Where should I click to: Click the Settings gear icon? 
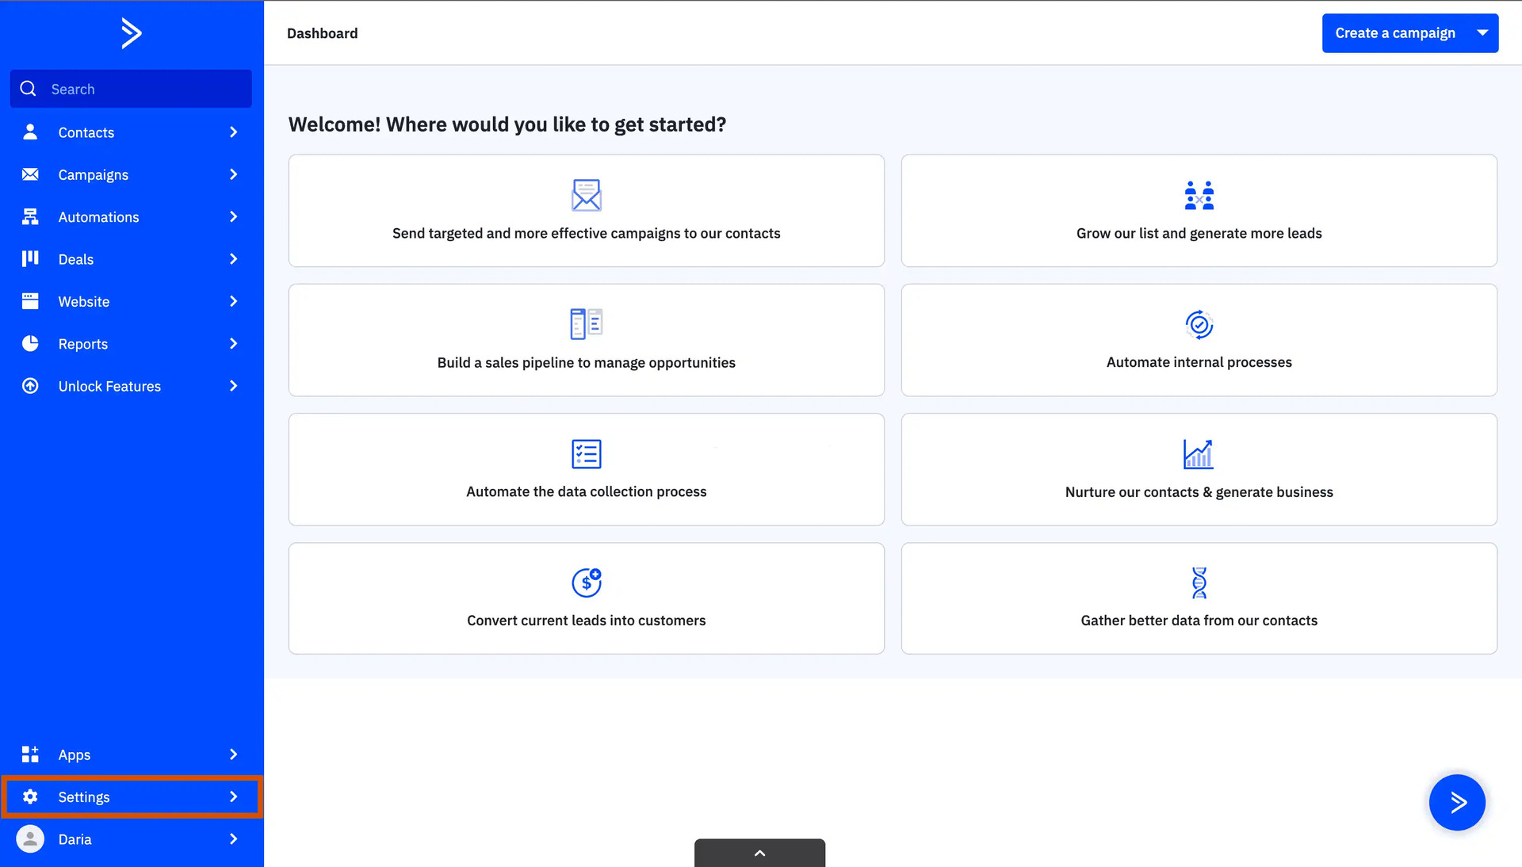coord(30,796)
